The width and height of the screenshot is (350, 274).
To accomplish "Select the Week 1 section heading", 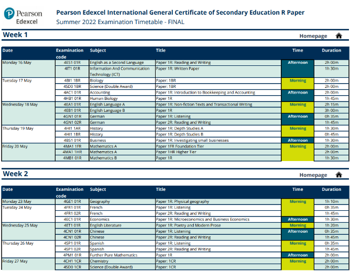I will (15, 35).
